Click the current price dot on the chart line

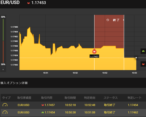click(136, 58)
